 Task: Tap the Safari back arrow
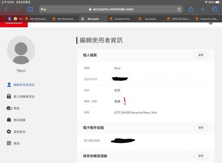coord(6,9)
